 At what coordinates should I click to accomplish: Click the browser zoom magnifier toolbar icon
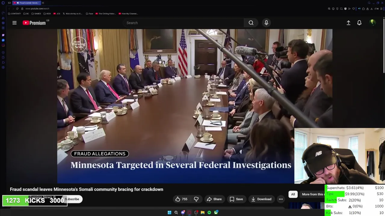pyautogui.click(x=329, y=9)
